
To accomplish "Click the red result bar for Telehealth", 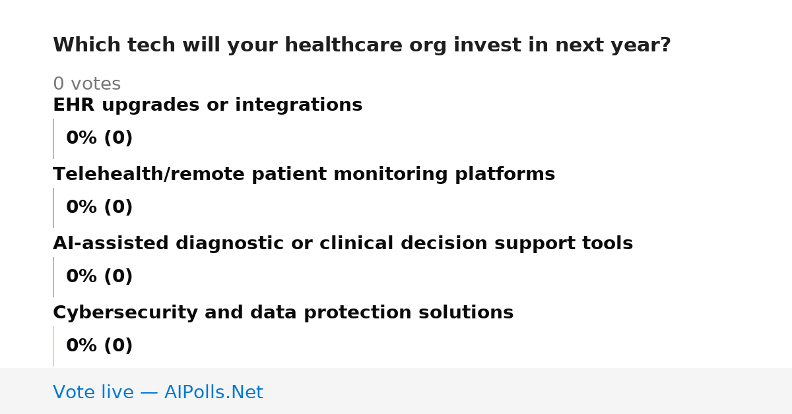I will pyautogui.click(x=53, y=208).
